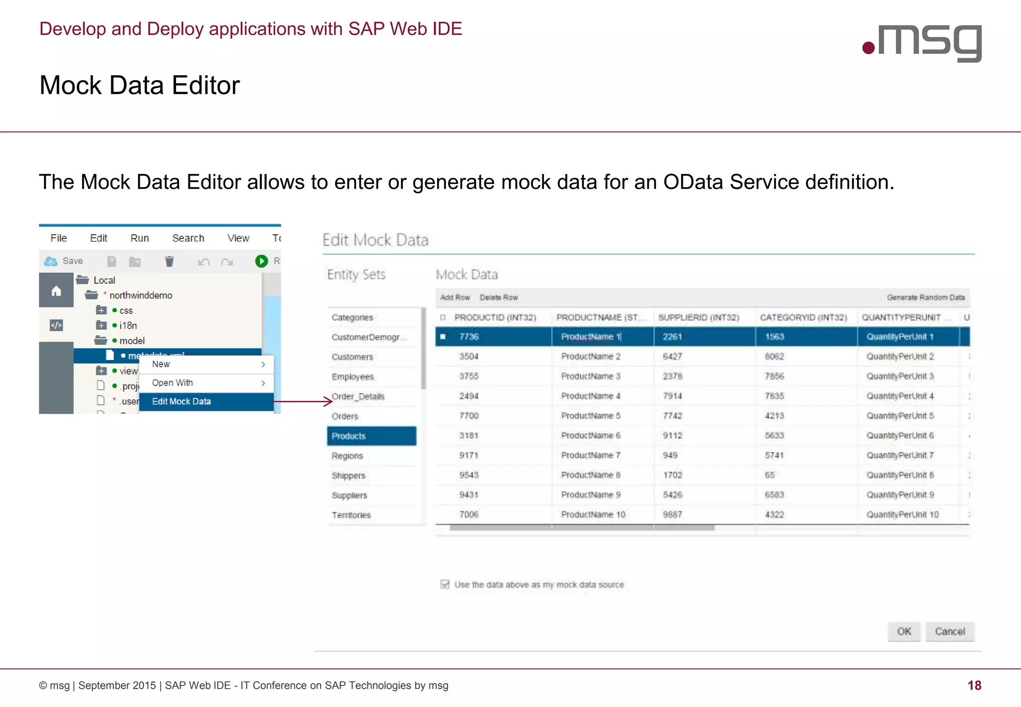
Task: Click the Delete Row button
Action: [499, 298]
